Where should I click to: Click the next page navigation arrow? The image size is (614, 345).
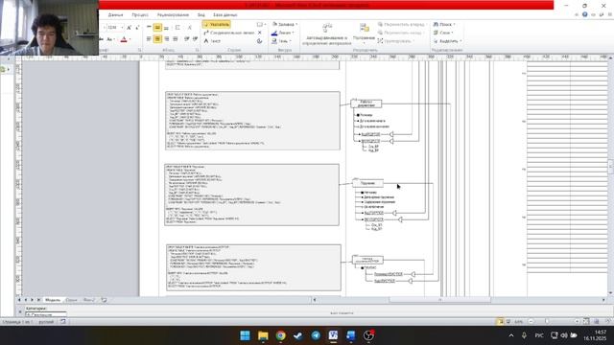point(32,300)
